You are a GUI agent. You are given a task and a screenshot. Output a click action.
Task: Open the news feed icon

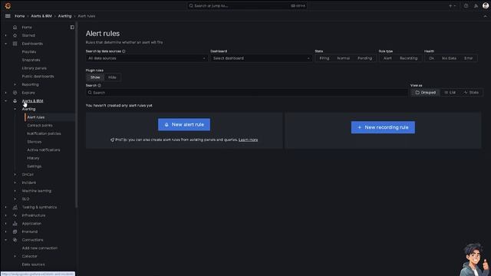click(476, 5)
